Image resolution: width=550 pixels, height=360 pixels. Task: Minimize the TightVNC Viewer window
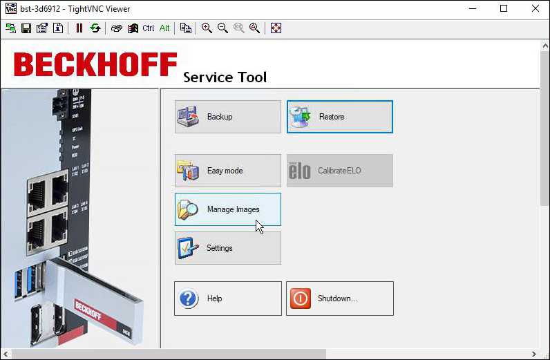[x=473, y=8]
